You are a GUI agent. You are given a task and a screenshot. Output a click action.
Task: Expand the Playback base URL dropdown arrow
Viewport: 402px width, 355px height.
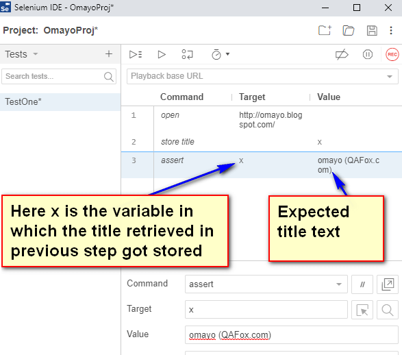pyautogui.click(x=390, y=77)
